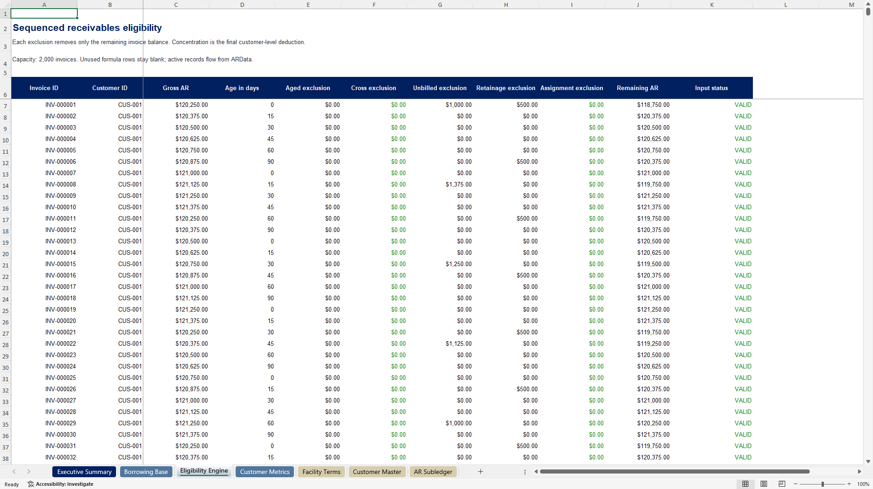
Task: Click the vertical scrollbar thumb
Action: [x=868, y=12]
